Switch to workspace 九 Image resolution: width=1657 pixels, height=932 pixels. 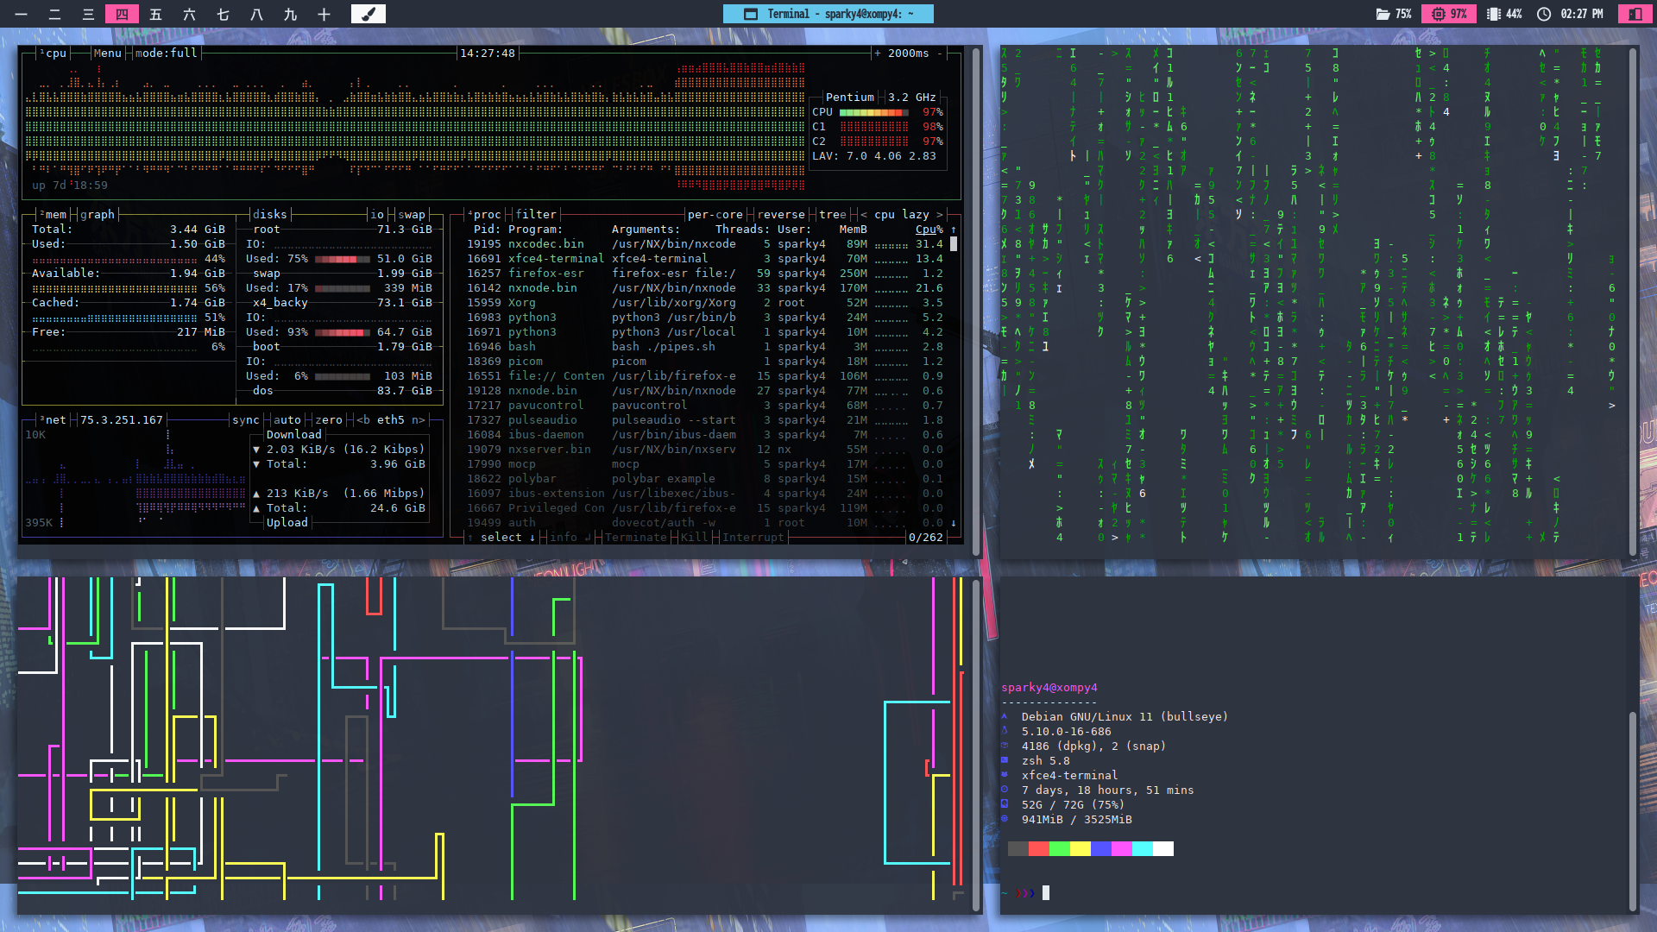click(290, 14)
